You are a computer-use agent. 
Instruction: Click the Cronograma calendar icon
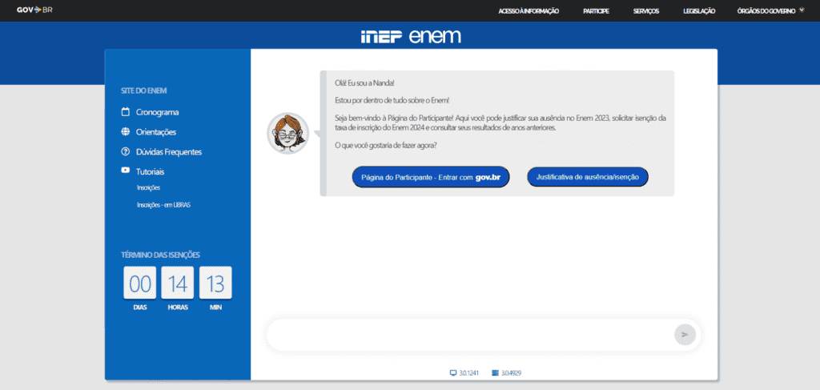click(x=125, y=112)
